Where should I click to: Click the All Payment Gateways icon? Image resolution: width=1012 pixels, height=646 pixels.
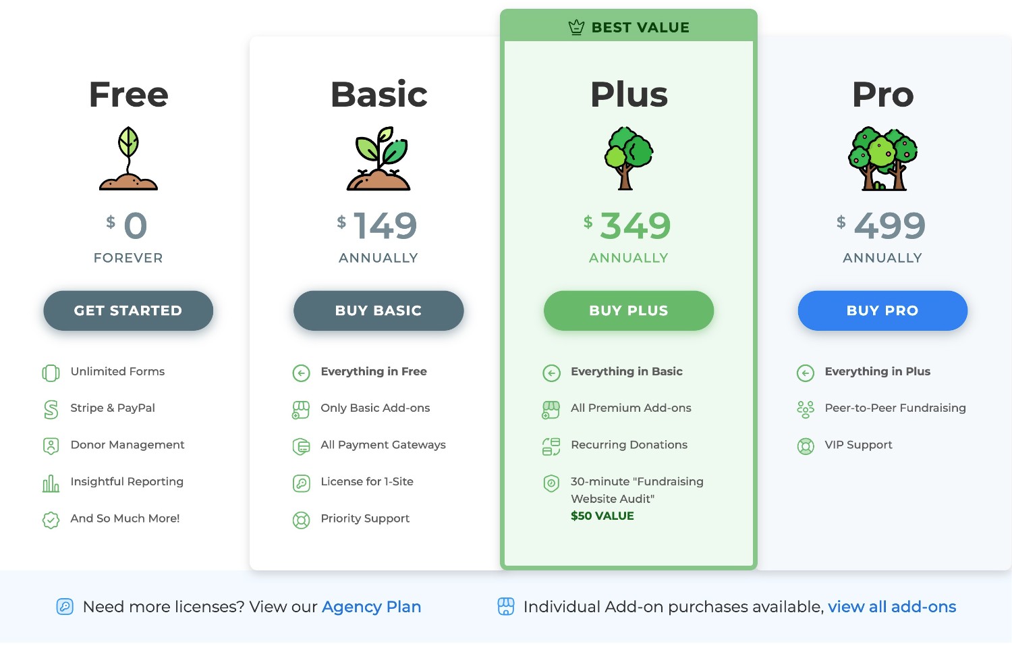tap(301, 446)
